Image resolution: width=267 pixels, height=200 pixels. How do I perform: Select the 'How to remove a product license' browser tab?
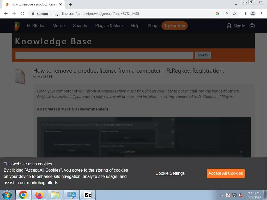[x=33, y=5]
